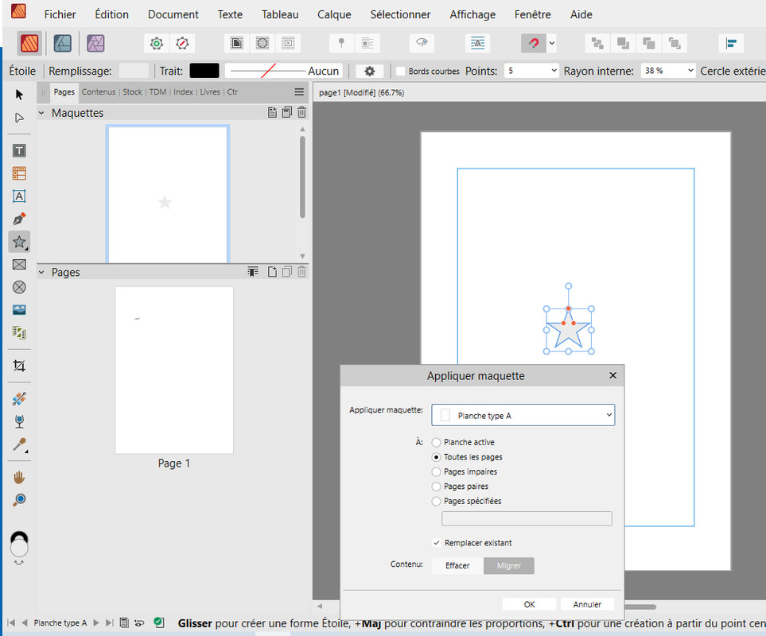766x636 pixels.
Task: Open the Affichage menu
Action: click(x=472, y=14)
